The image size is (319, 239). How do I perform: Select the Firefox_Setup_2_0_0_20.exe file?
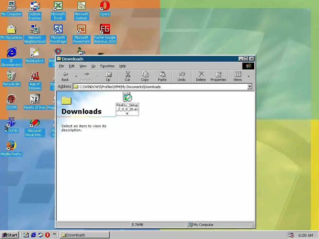(x=127, y=104)
